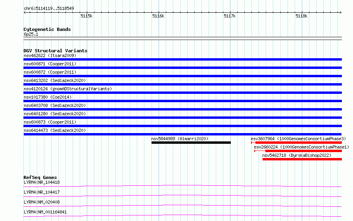Select the red bar for nsv5462718

[302, 159]
